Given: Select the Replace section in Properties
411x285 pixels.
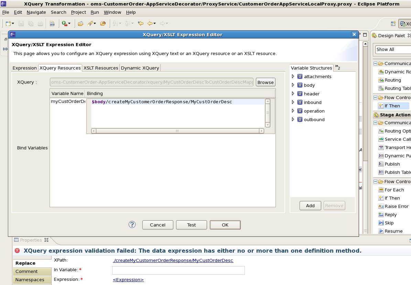Looking at the screenshot, I should (32, 263).
